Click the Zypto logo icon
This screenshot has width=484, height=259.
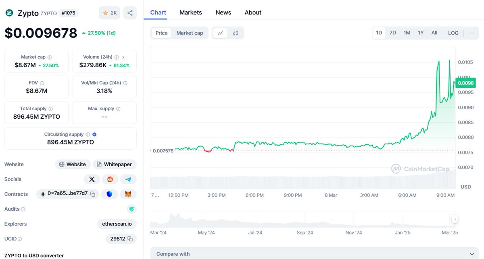(9, 13)
